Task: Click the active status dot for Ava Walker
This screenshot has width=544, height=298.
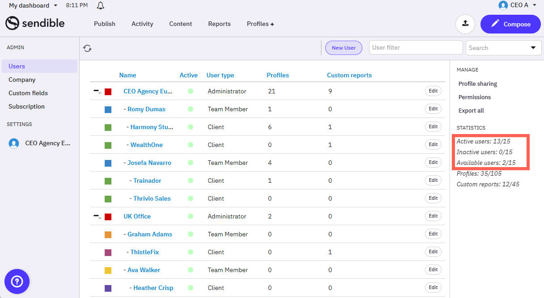Action: coord(191,270)
